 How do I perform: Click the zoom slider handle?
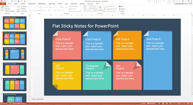click(x=179, y=104)
